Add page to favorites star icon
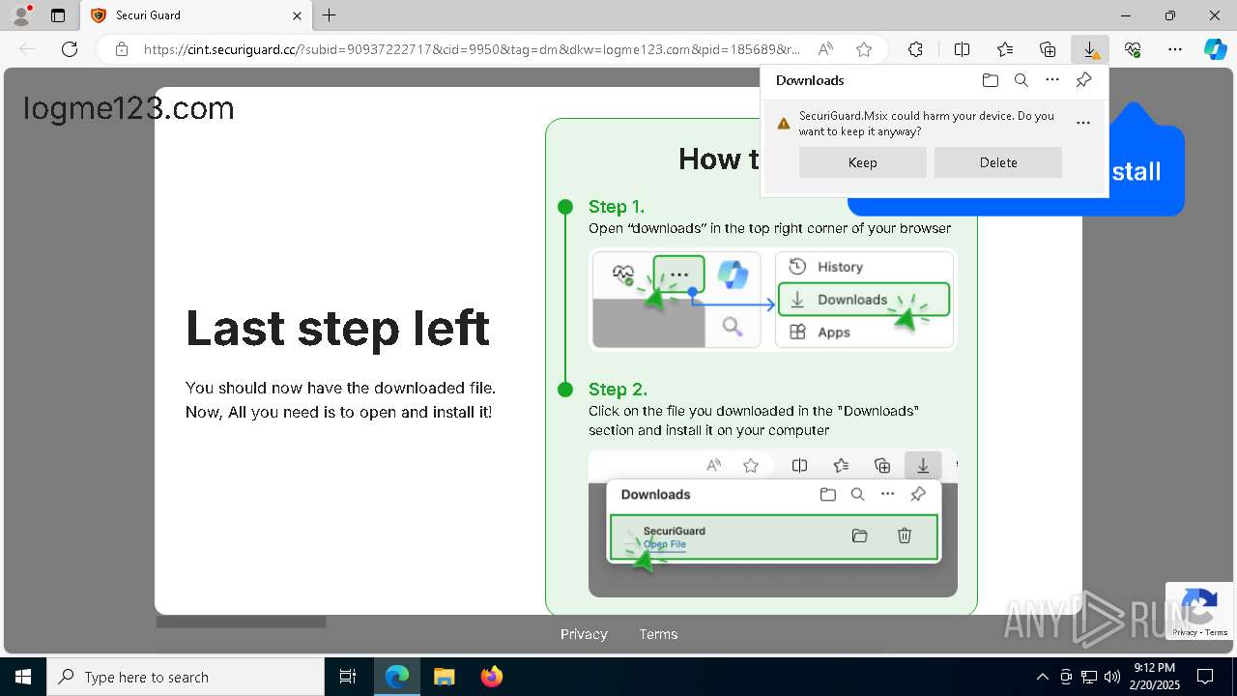The image size is (1237, 696). pyautogui.click(x=864, y=49)
